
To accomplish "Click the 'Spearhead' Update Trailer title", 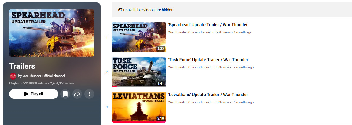I will coord(208,25).
